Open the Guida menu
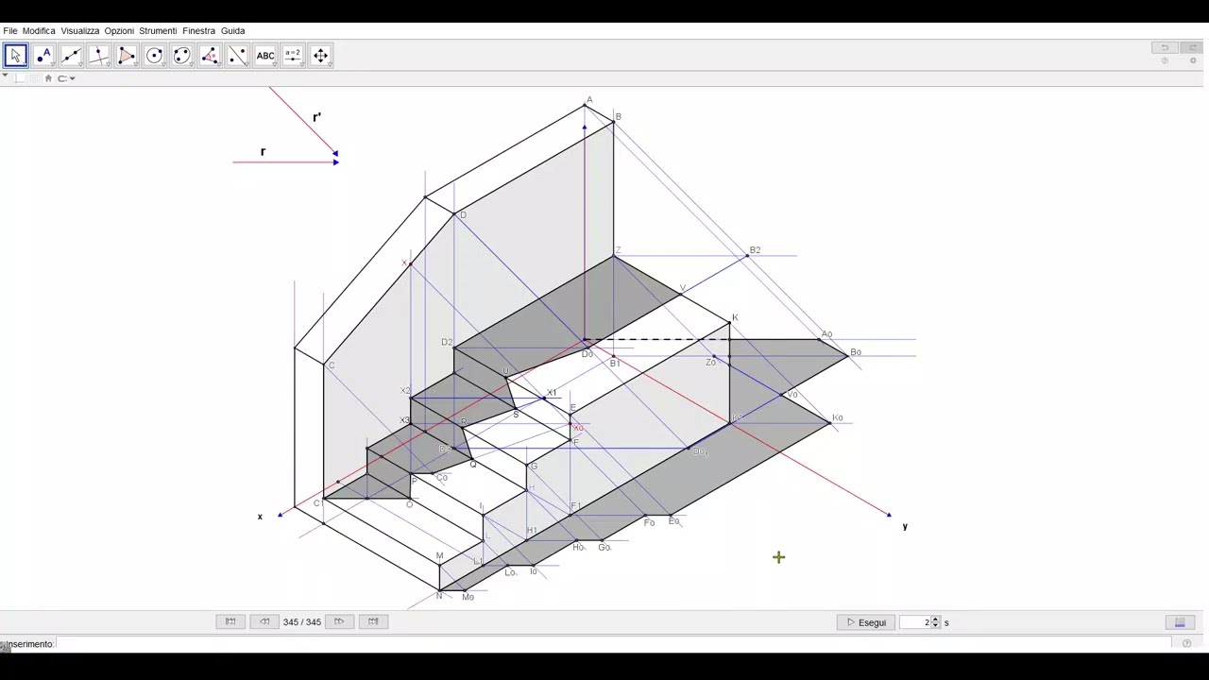Viewport: 1209px width, 680px height. (232, 31)
